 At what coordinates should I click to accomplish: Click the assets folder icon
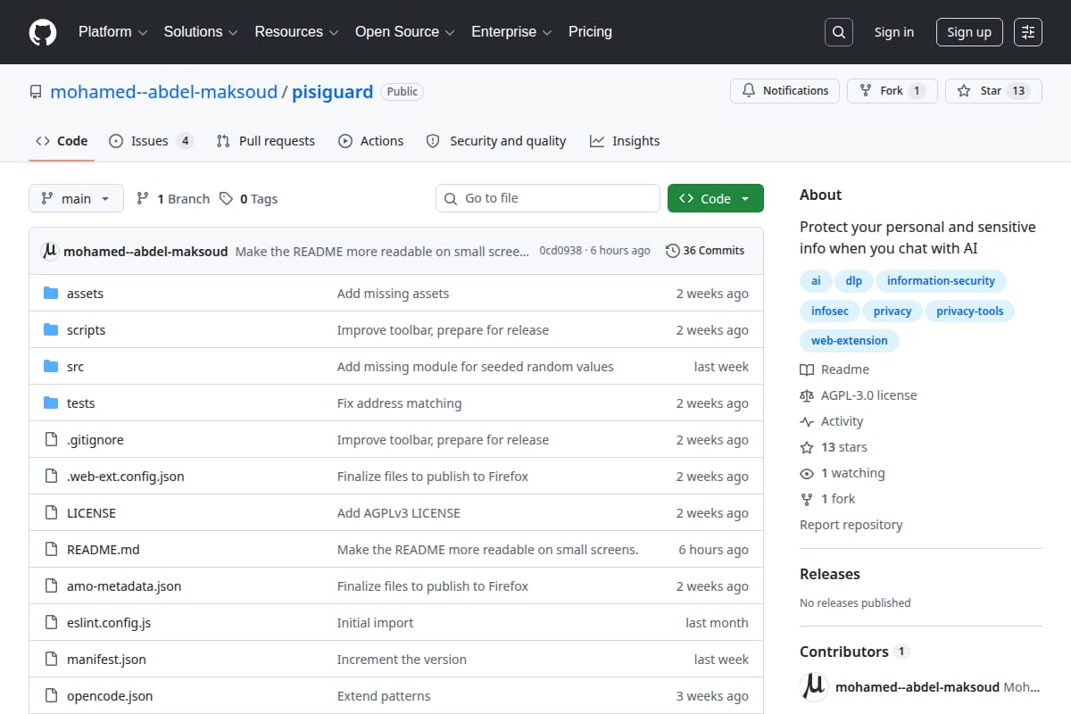(x=51, y=294)
